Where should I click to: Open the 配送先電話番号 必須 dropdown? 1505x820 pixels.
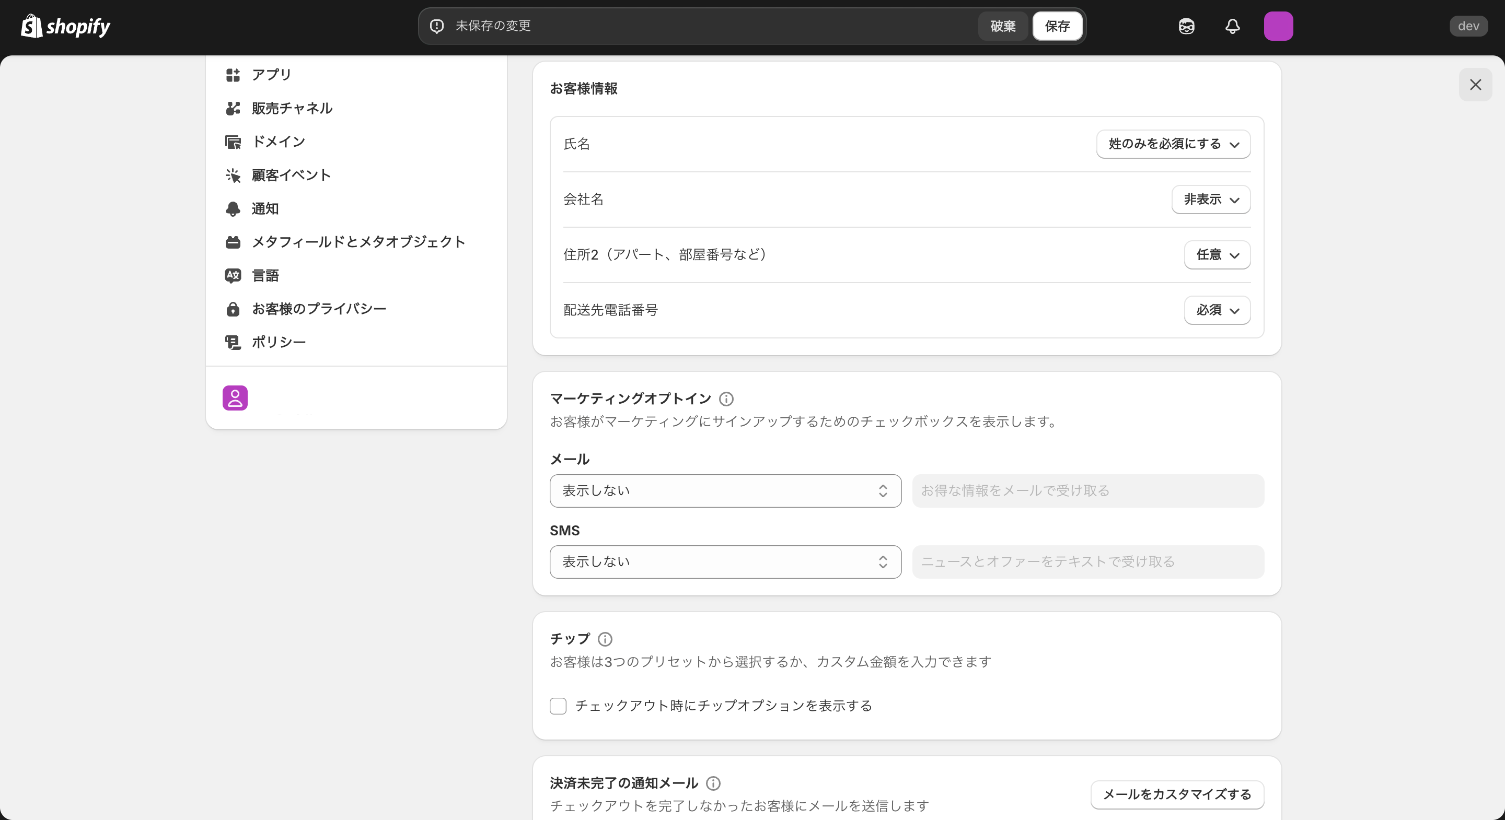pyautogui.click(x=1218, y=310)
